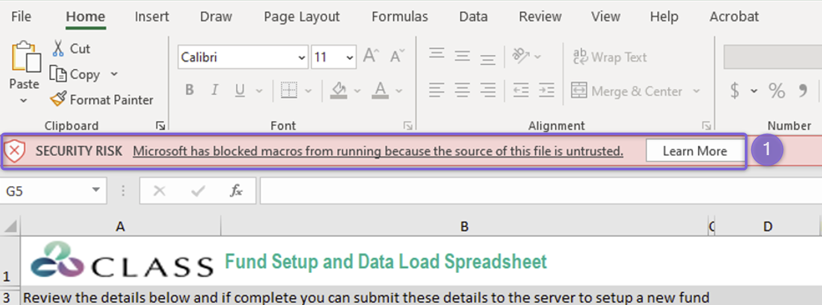The height and width of the screenshot is (305, 822).
Task: Open Font group dialog launcher
Action: tap(408, 125)
